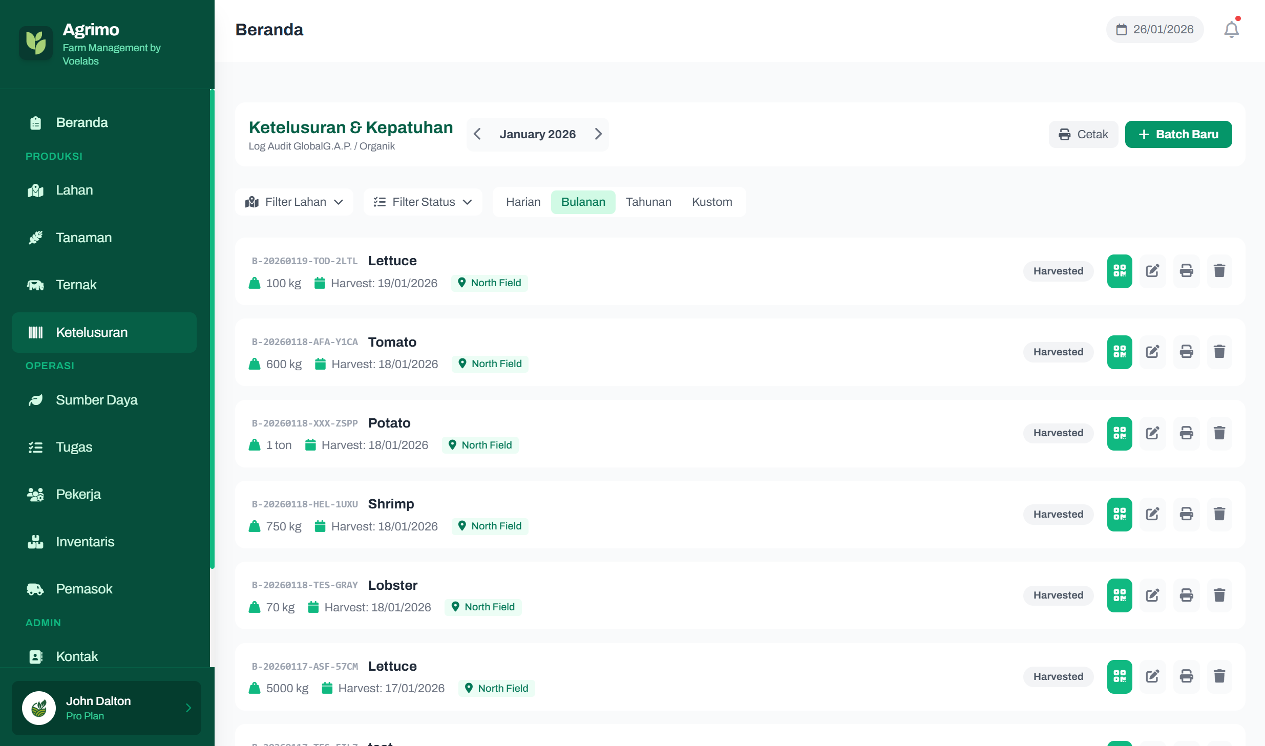1265x746 pixels.
Task: Open QR code for Lobster batch
Action: point(1119,595)
